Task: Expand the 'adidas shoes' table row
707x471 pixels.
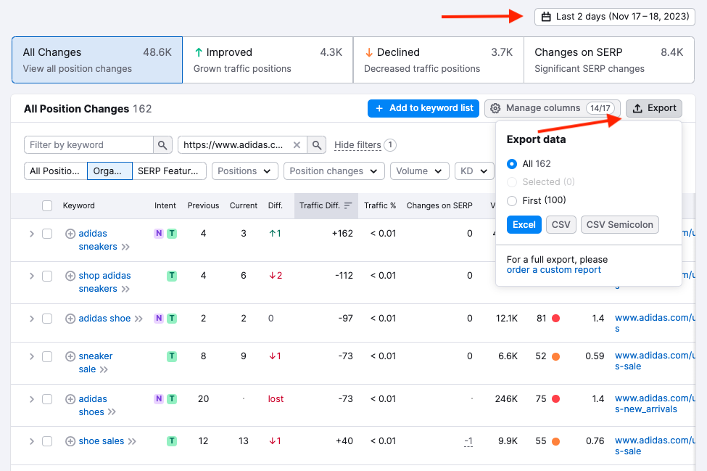Action: 31,398
